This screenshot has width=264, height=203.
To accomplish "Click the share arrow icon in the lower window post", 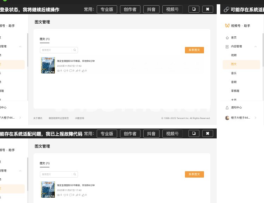I will [x=77, y=195].
